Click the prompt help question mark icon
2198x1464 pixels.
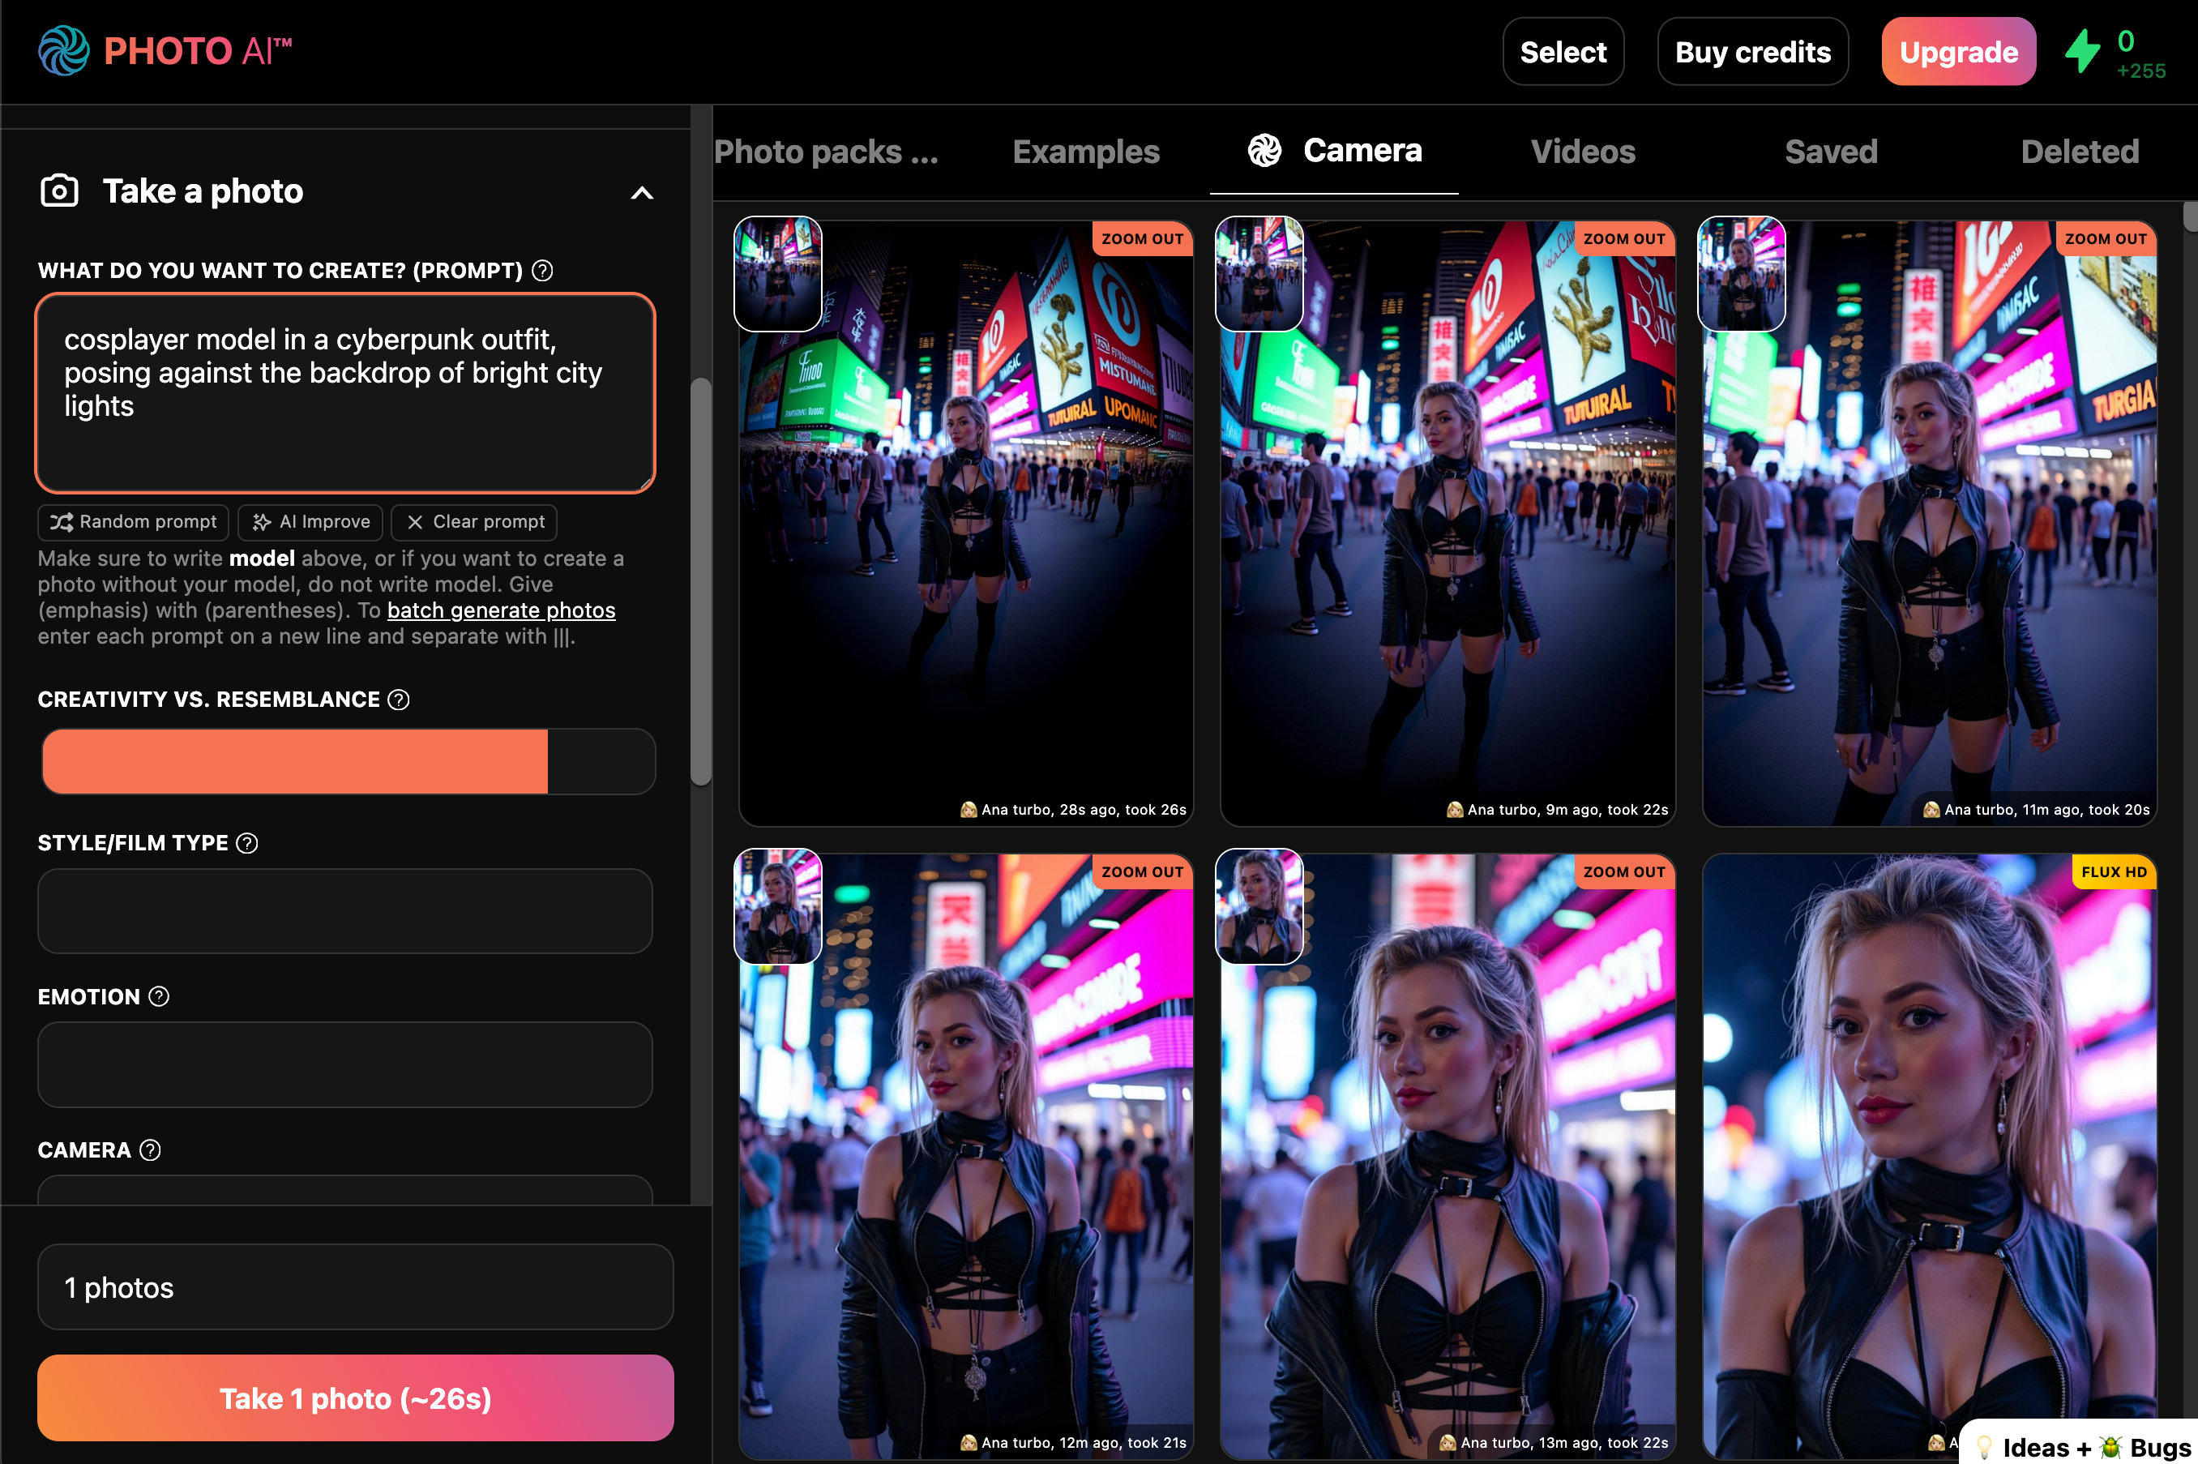coord(542,271)
